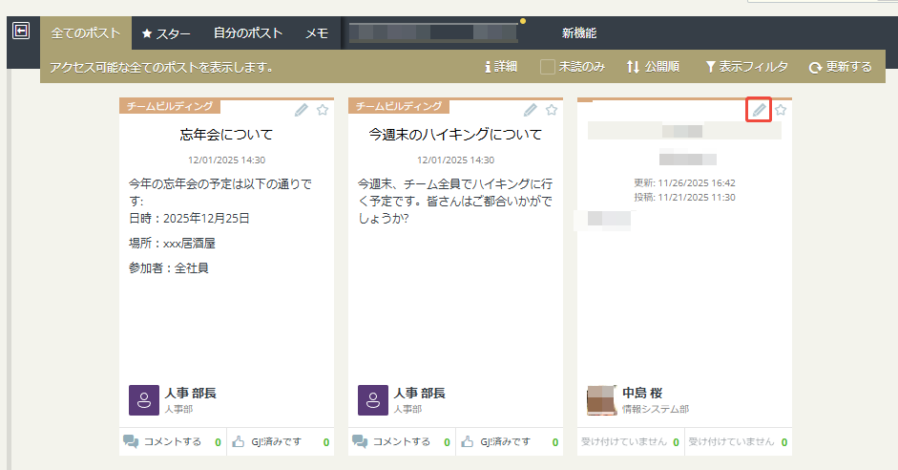Open the 今週末のハイキングについて post title
Image resolution: width=898 pixels, height=470 pixels.
(x=455, y=135)
